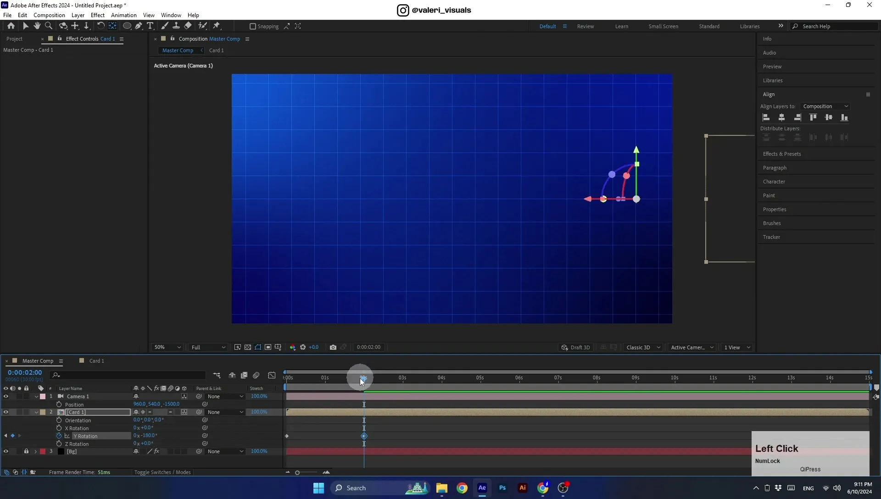Select the Zoom magnifier tool
Screen dimensions: 881x499
(49, 26)
